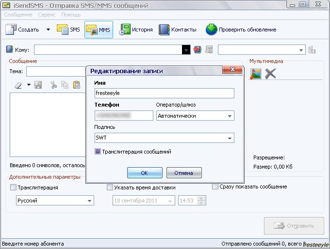The width and height of the screenshot is (330, 249).
Task: Click the Отмена button
Action: 184,173
